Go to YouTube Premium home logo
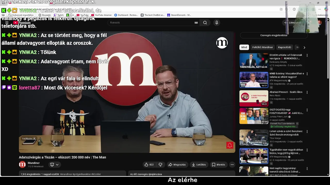This screenshot has height=185, width=330. [x=22, y=23]
